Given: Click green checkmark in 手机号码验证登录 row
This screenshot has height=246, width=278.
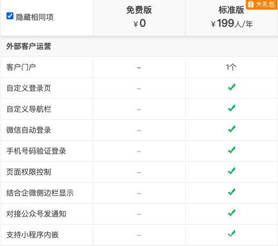Looking at the screenshot, I should click(231, 150).
